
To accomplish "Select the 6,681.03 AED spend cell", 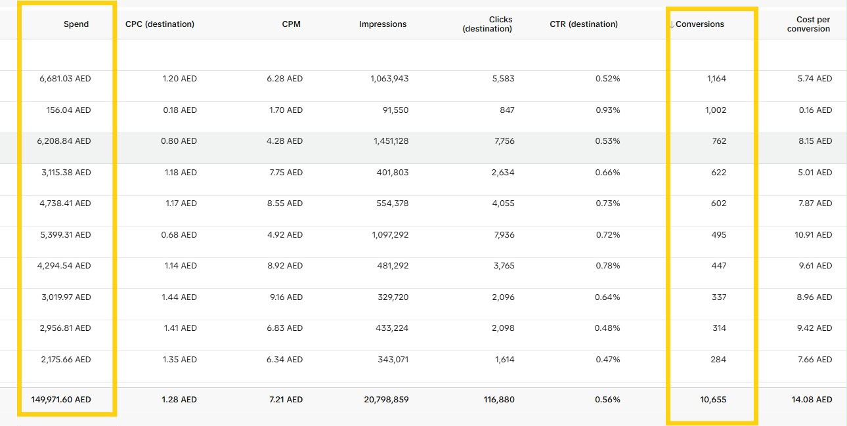I will click(65, 79).
